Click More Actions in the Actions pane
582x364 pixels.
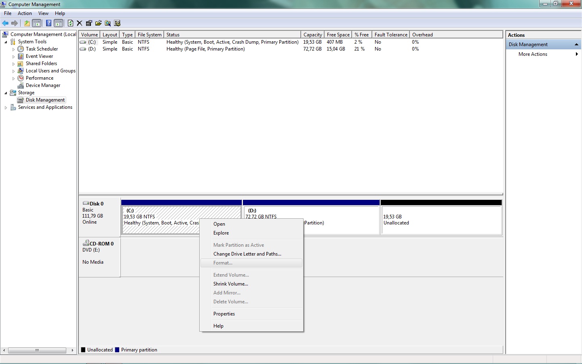(532, 54)
